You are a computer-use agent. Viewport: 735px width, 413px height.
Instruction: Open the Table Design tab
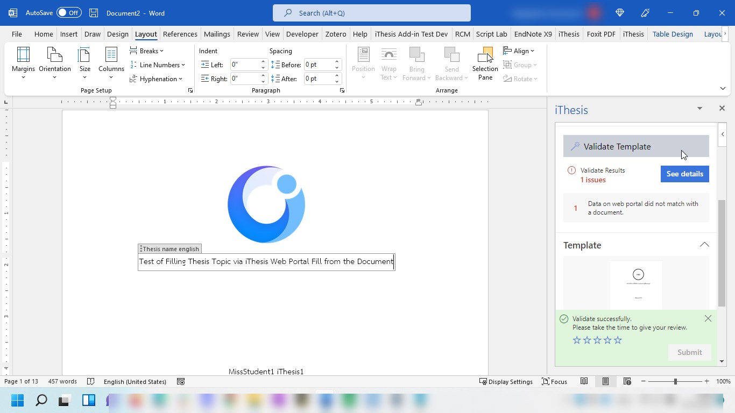[x=673, y=34]
